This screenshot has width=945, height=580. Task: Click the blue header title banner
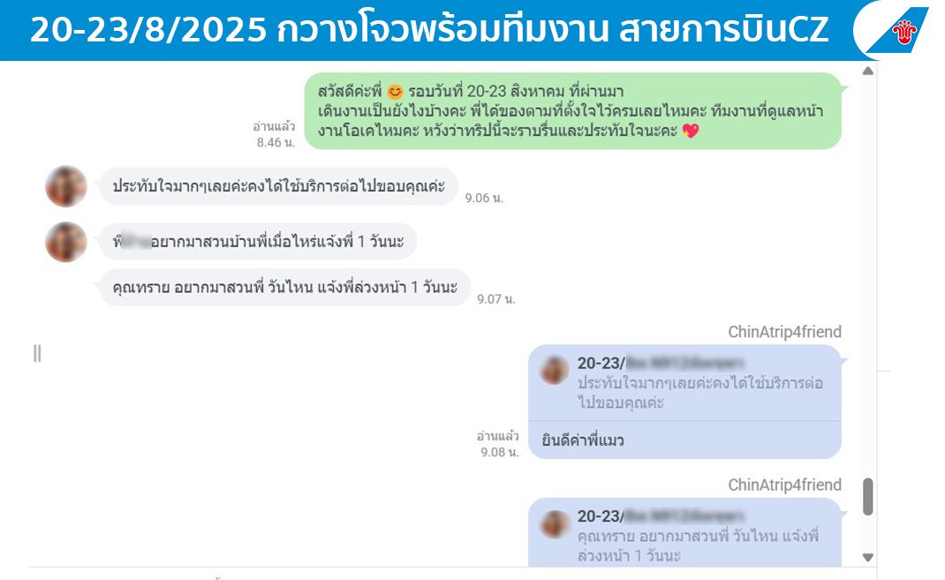[x=429, y=30]
